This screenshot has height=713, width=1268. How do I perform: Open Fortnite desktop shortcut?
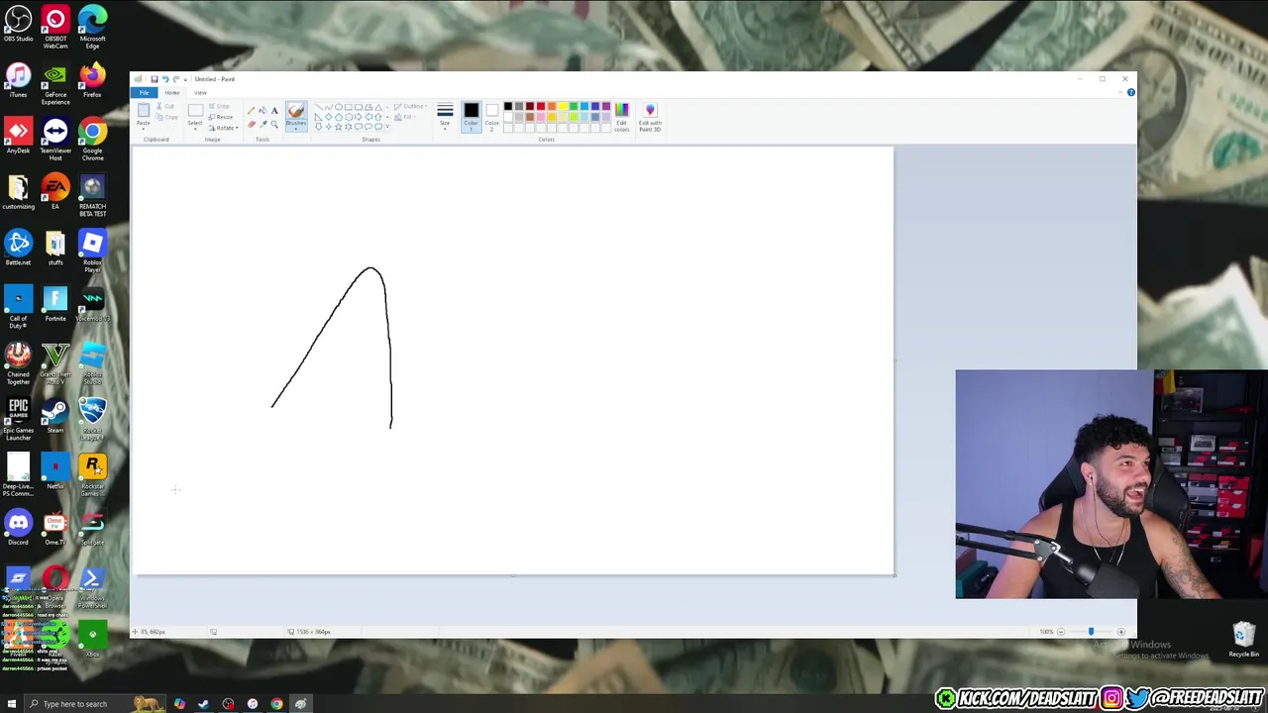click(55, 304)
